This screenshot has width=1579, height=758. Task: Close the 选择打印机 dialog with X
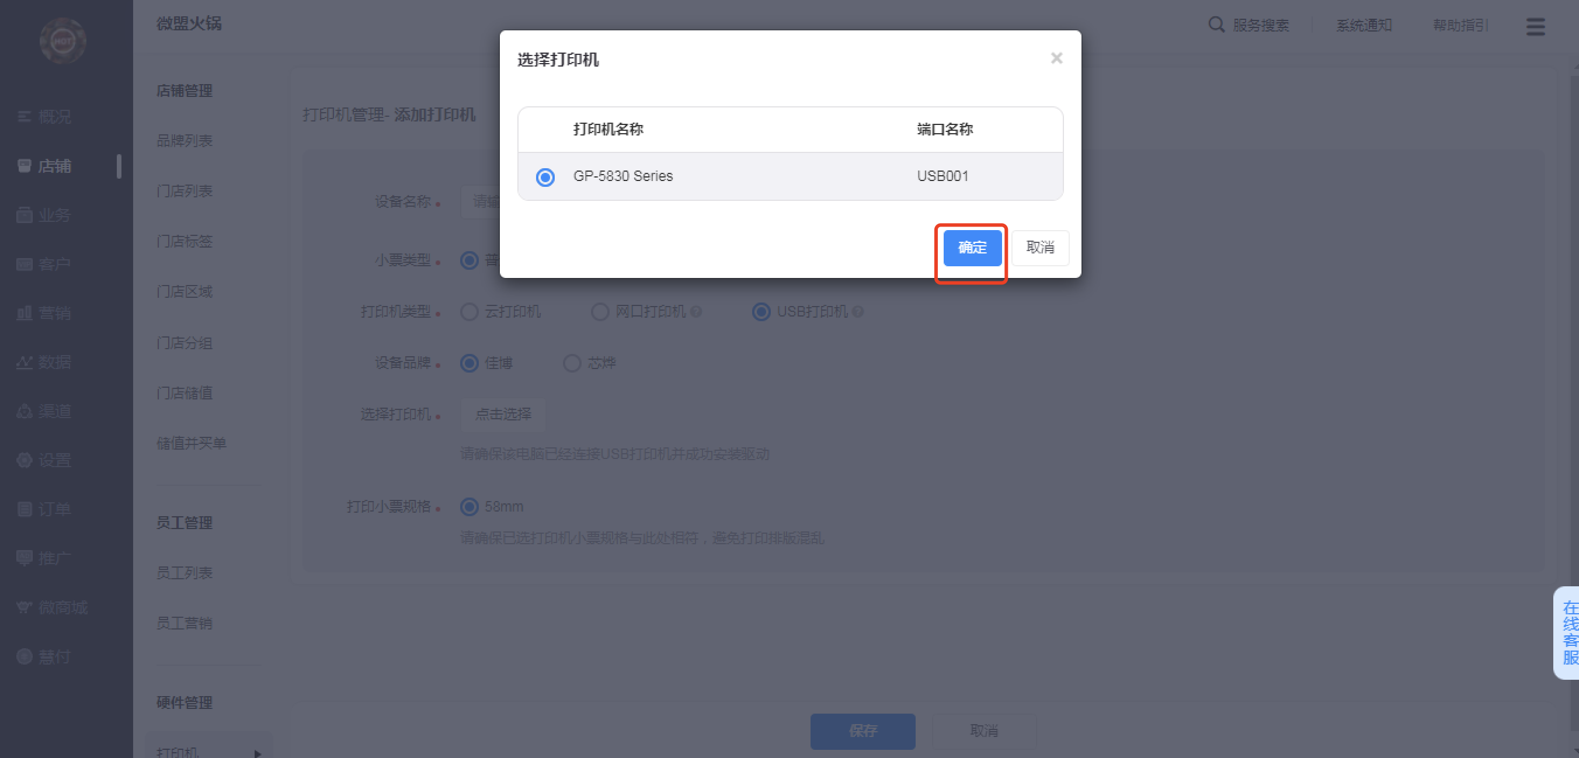click(x=1056, y=58)
